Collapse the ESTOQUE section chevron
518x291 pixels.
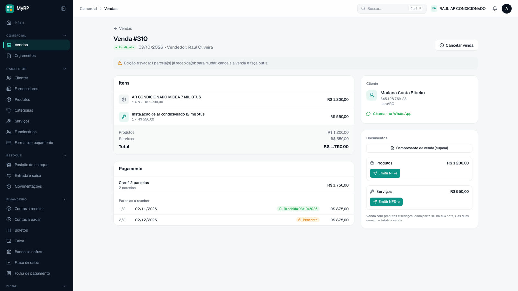click(x=65, y=156)
